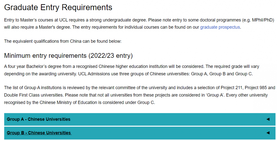Click the Minimum entry requirements (2022/23 entry) heading
This screenshot has height=141, width=277.
coord(68,55)
